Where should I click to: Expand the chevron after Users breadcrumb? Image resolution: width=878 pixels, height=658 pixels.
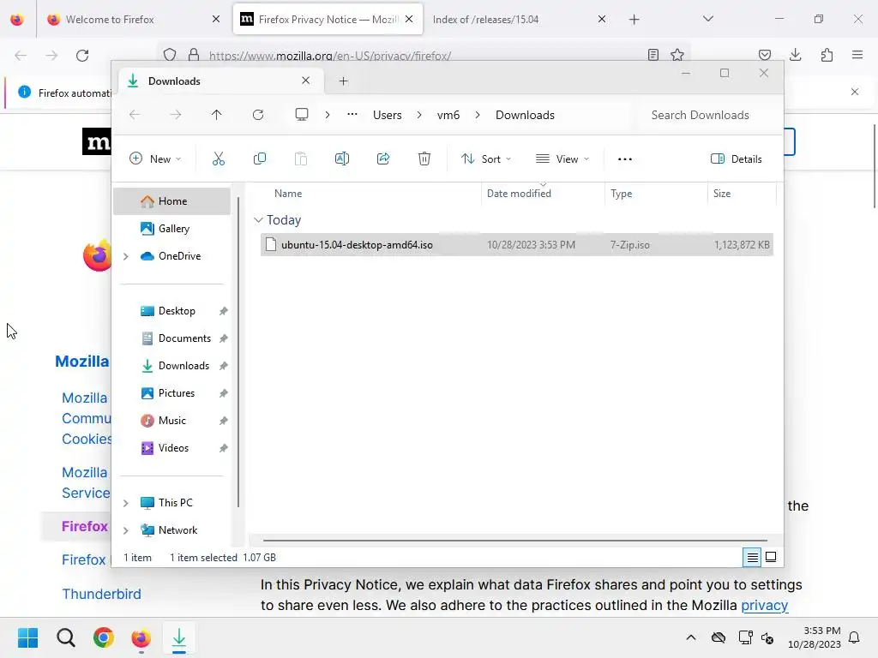coord(419,115)
